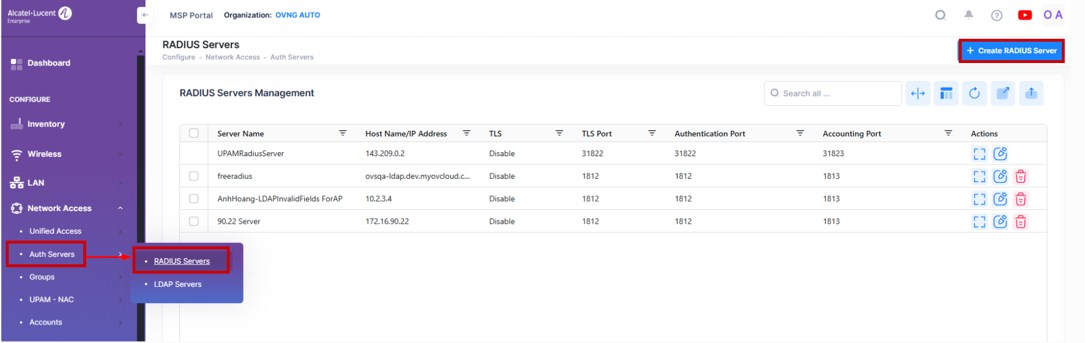Open the notifications bell

pyautogui.click(x=969, y=15)
